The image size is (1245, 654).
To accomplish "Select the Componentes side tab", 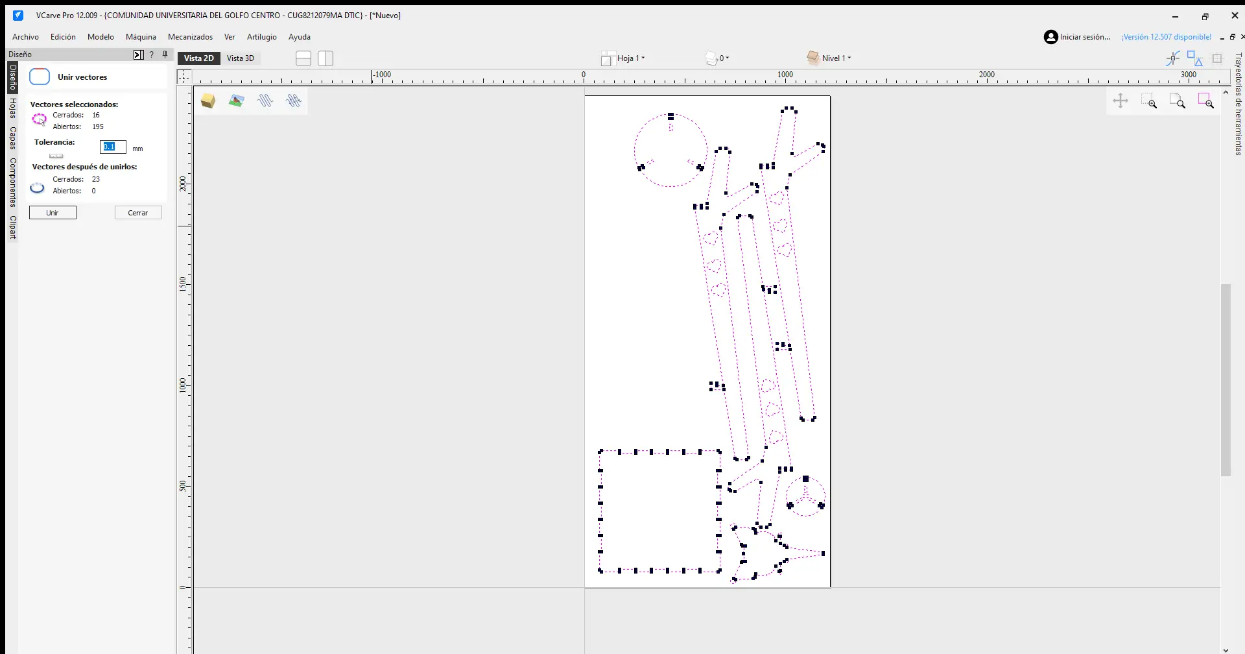I will (x=12, y=182).
